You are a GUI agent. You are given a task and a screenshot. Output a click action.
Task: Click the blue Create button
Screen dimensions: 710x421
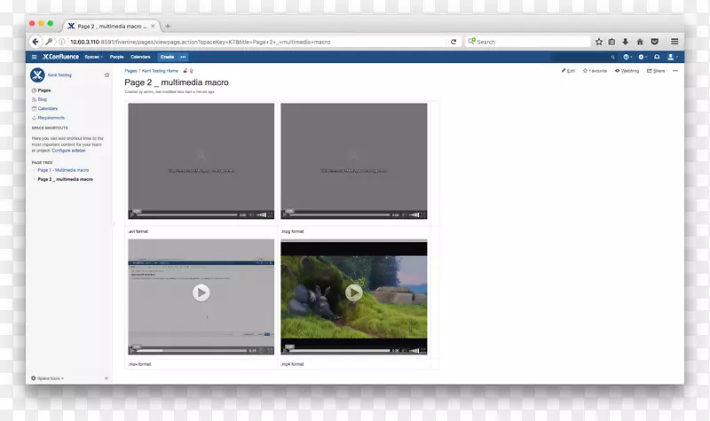coord(167,57)
